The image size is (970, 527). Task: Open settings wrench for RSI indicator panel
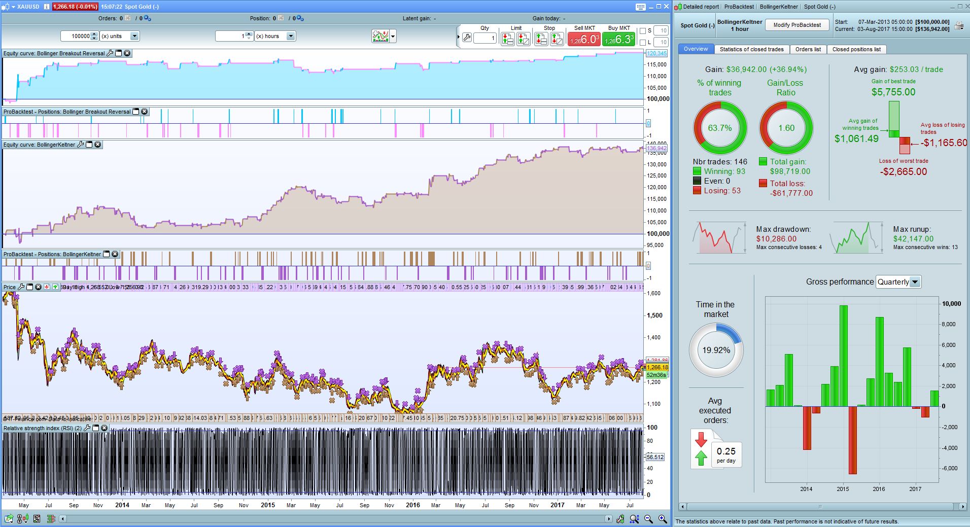coord(87,428)
